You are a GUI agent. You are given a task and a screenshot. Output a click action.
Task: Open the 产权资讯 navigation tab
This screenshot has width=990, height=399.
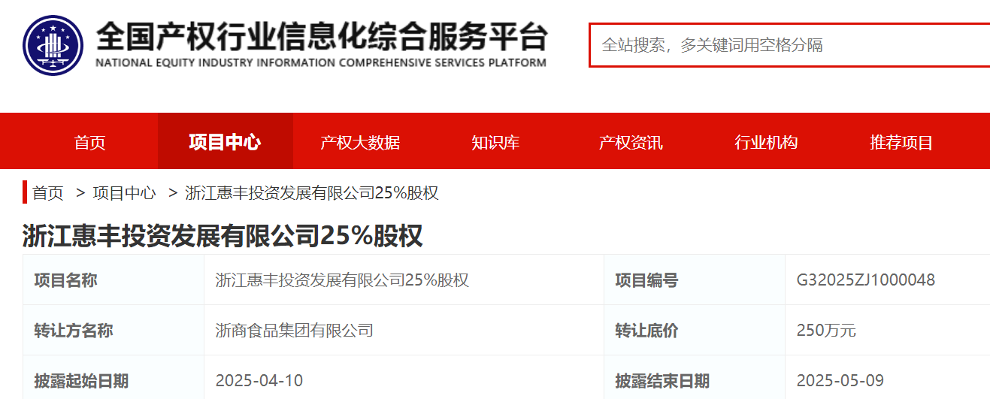(x=631, y=142)
